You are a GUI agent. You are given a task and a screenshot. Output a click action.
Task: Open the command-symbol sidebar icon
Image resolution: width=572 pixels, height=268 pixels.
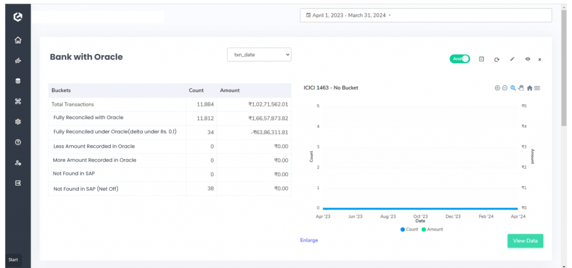pos(17,101)
